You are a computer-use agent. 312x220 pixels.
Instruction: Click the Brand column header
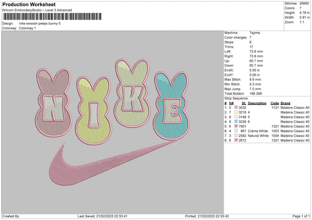coord(286,103)
